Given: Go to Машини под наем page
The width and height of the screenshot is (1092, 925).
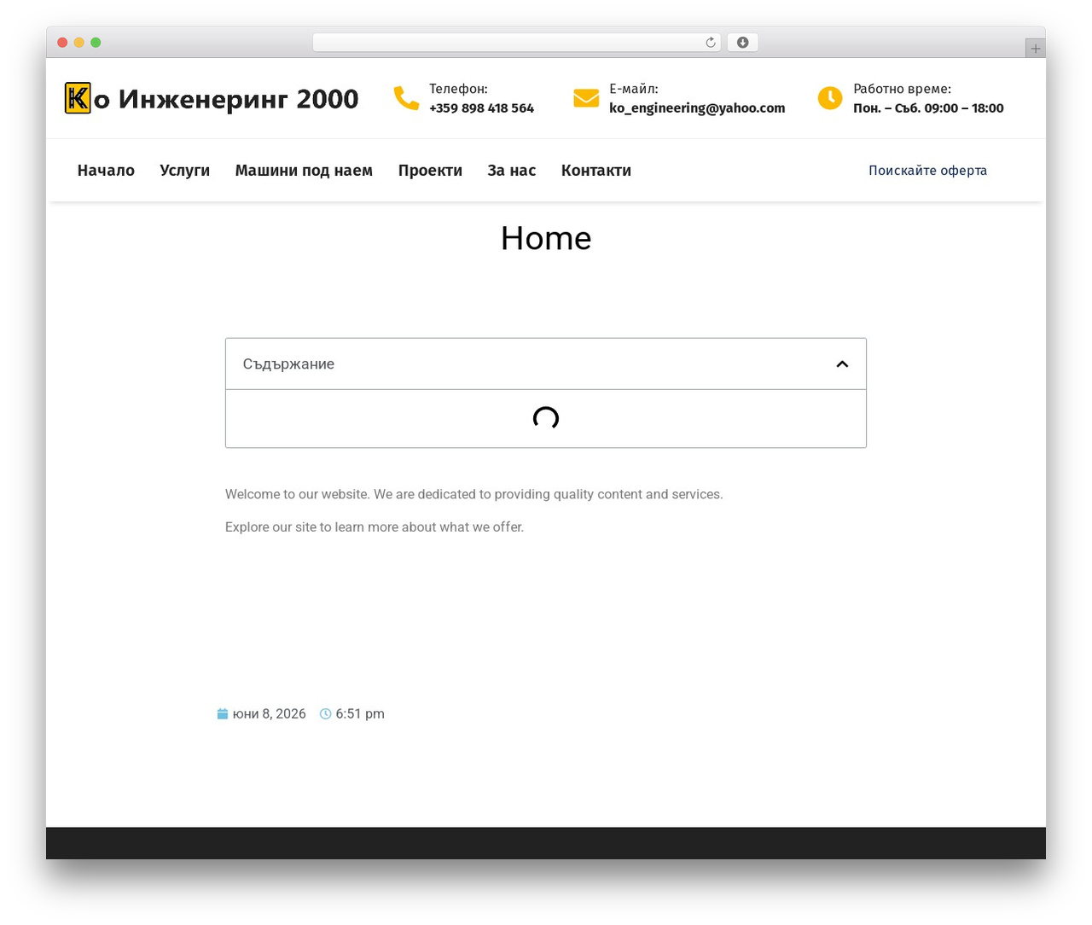Looking at the screenshot, I should click(304, 171).
